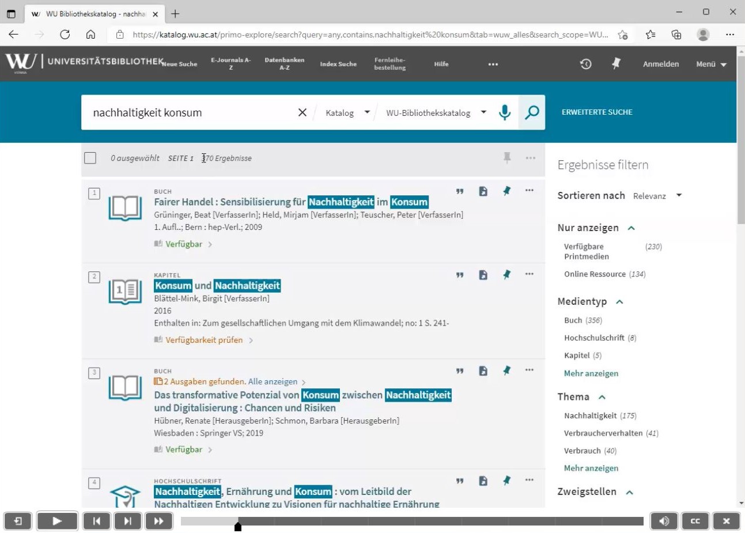Open saved favorites pin in header
Image resolution: width=745 pixels, height=533 pixels.
616,64
